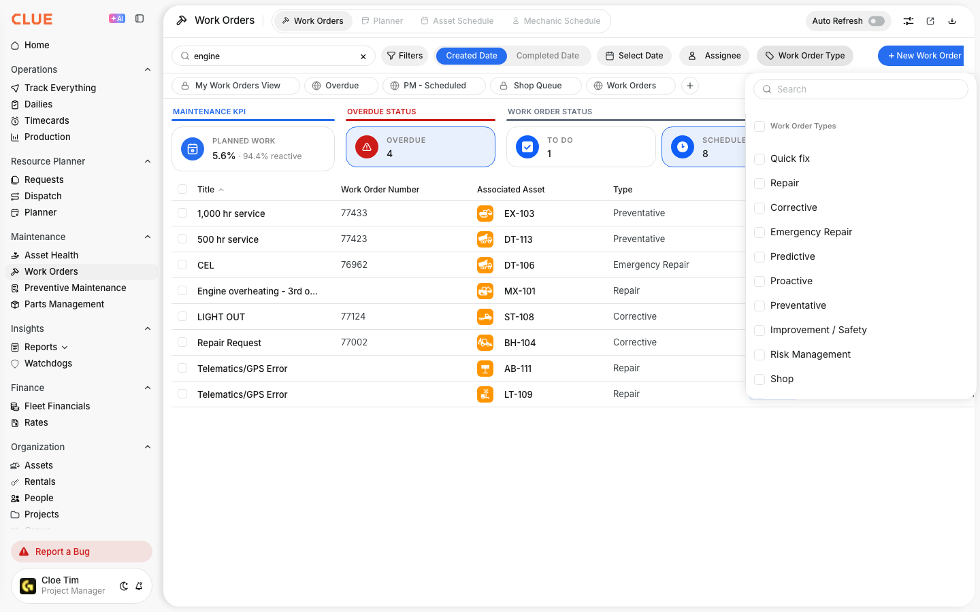Screen dimensions: 980x612
Task: Switch to Completed Date filter
Action: [x=548, y=56]
